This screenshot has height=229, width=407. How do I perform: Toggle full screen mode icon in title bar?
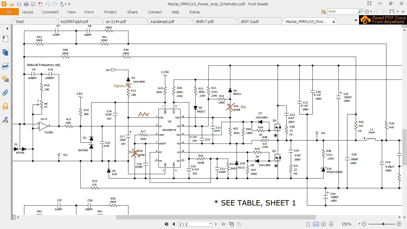point(369,4)
